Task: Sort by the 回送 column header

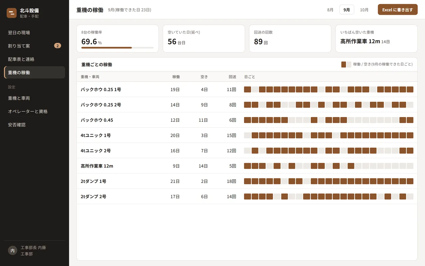Action: click(232, 77)
